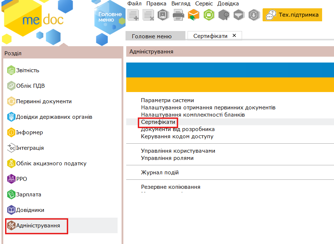This screenshot has height=244, width=334.
Task: Open Журнал подій
Action: [160, 173]
